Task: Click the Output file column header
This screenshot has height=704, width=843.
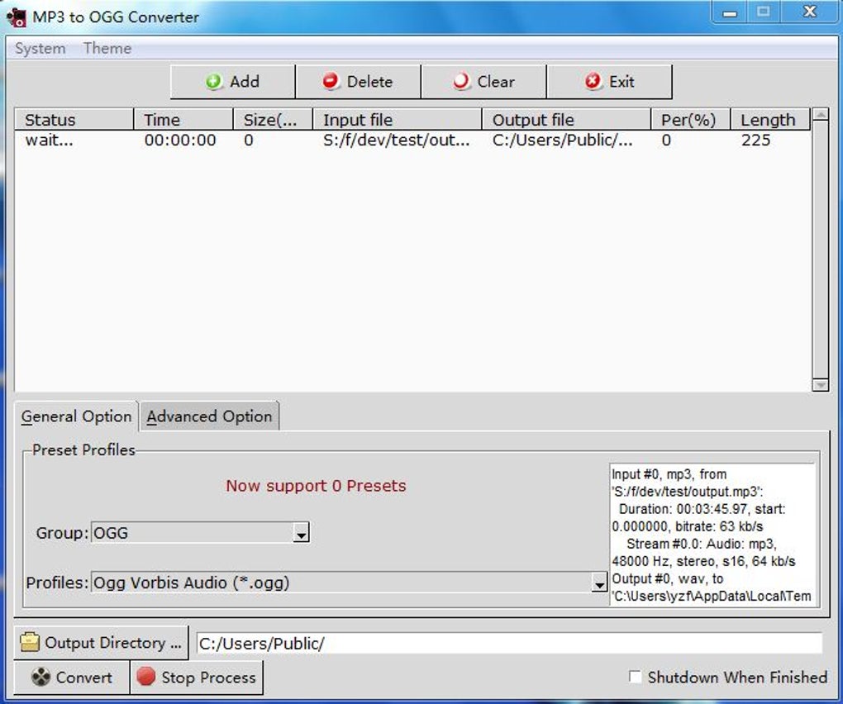Action: [567, 119]
